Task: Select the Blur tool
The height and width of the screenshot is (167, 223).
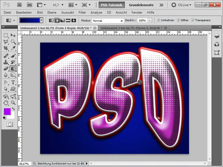Action: coord(6,75)
